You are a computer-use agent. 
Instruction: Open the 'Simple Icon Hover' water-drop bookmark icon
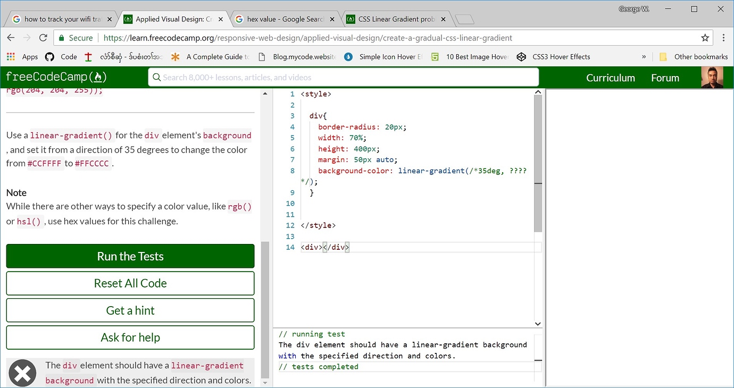pyautogui.click(x=348, y=57)
